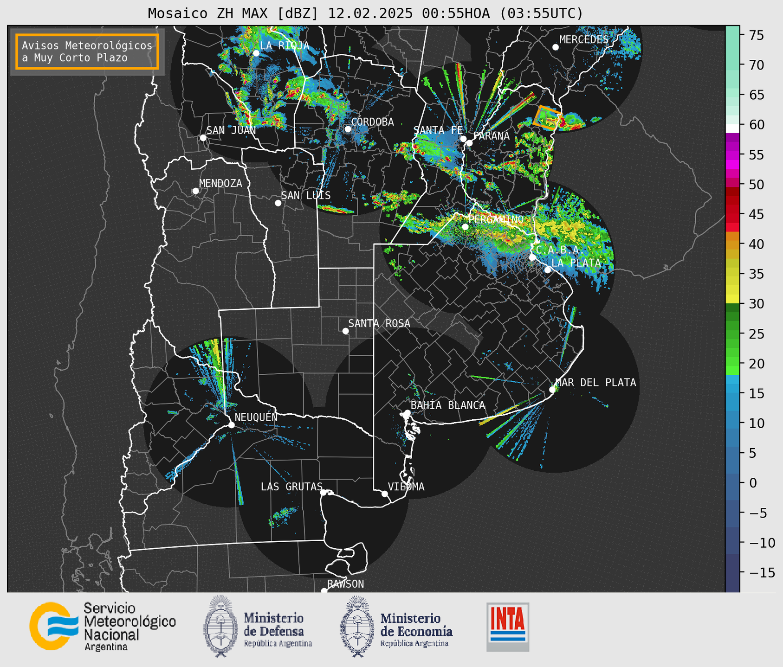
Task: Click the colorbar tick label 75
Action: pos(756,35)
